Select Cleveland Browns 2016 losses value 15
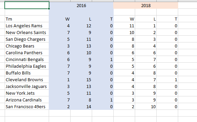197x122 pixels. point(81,80)
